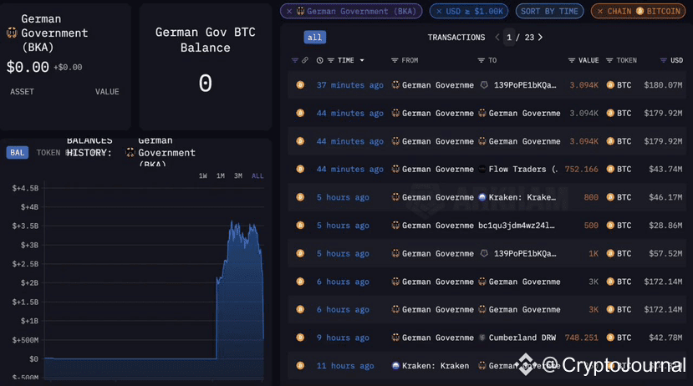Click the link chain icon in header
Viewport: 693px width, 386px height.
(305, 60)
